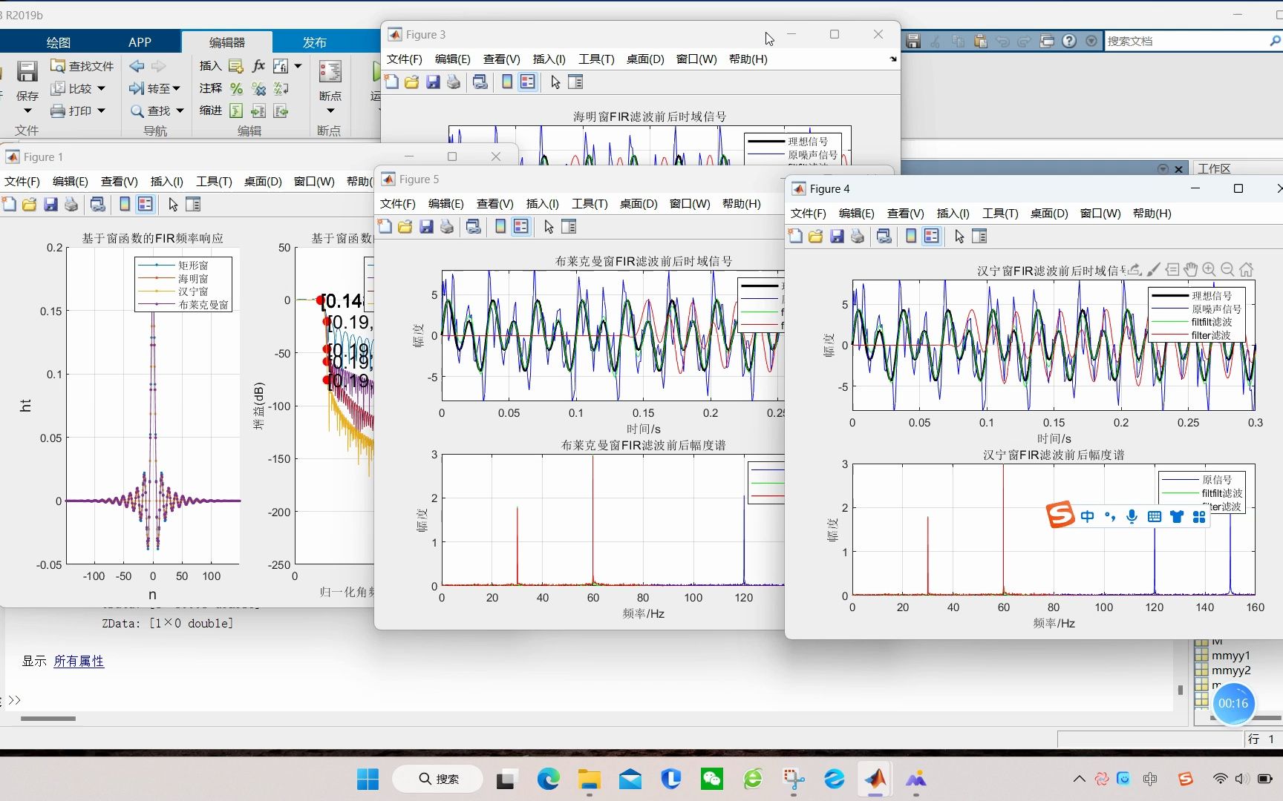Click the Windows taskbar 搜索 box
Viewport: 1283px width, 801px height.
coord(438,779)
